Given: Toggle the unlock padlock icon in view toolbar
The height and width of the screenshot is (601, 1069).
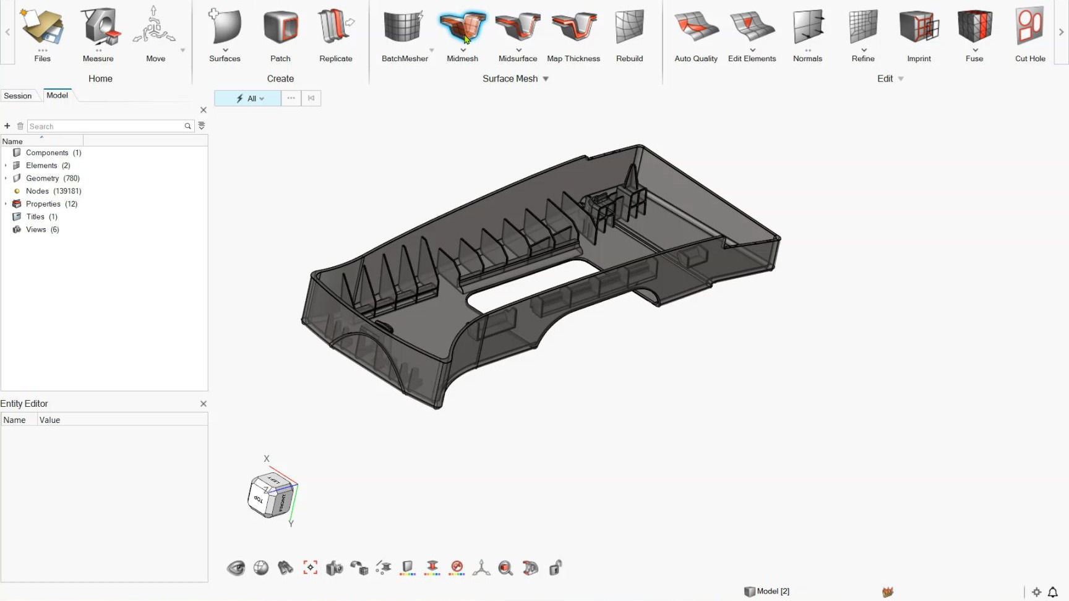Looking at the screenshot, I should click(x=556, y=568).
